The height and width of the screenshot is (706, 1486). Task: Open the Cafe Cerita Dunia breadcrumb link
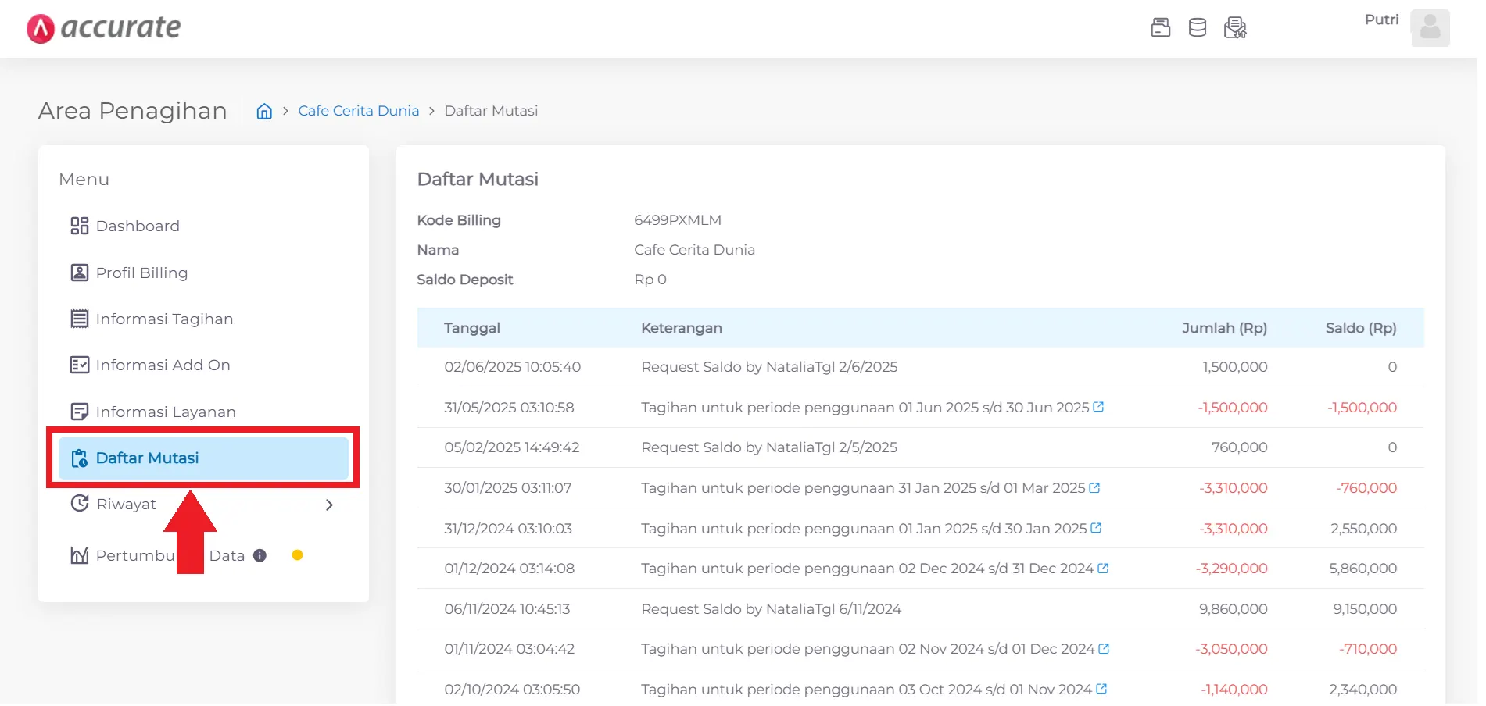[358, 110]
